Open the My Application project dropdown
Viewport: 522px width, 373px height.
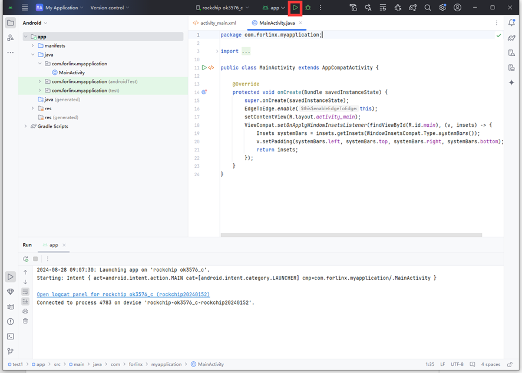tap(60, 8)
